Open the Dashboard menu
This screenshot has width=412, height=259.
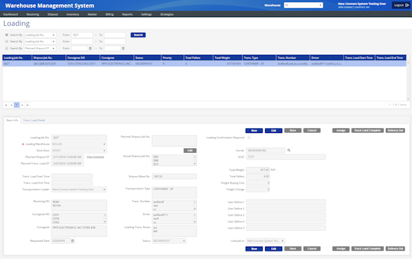point(10,14)
